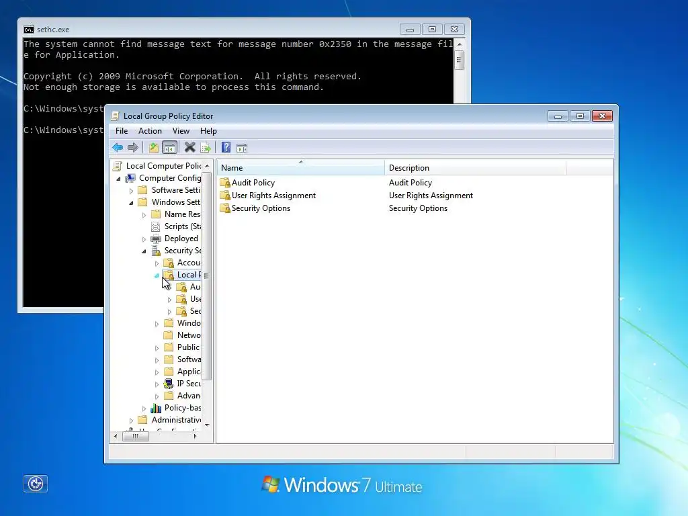Click IP Security policies icon in tree
The image size is (688, 516).
pyautogui.click(x=169, y=384)
